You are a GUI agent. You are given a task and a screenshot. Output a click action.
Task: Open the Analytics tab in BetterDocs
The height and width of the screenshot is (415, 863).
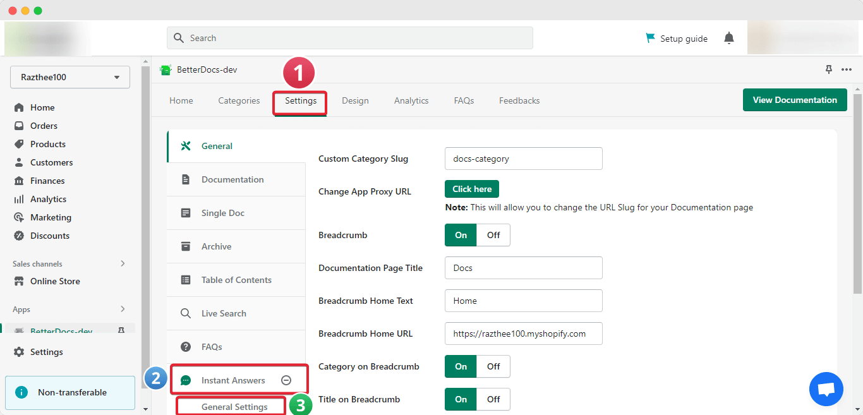pos(411,100)
